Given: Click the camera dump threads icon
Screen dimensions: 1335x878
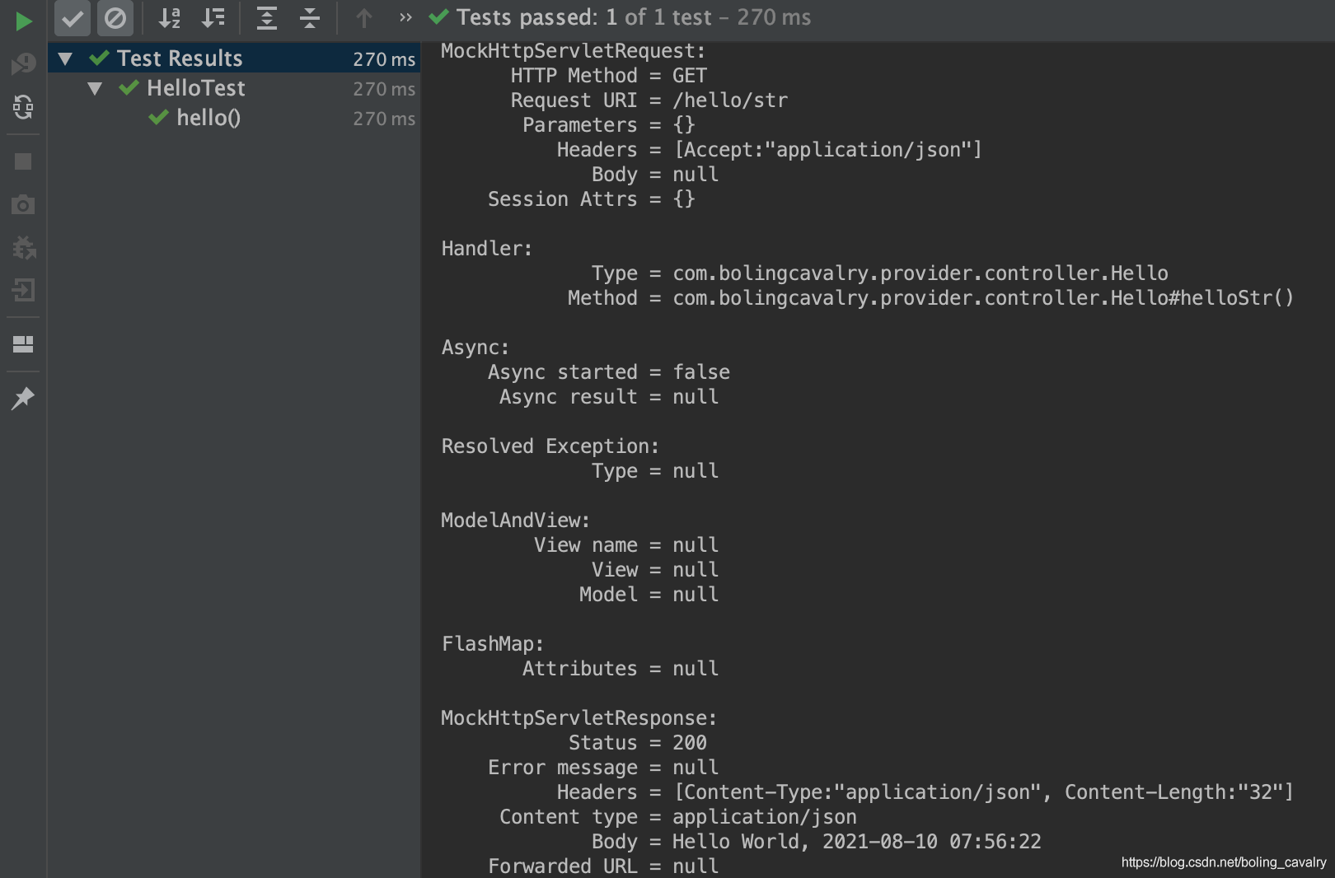Looking at the screenshot, I should point(23,204).
